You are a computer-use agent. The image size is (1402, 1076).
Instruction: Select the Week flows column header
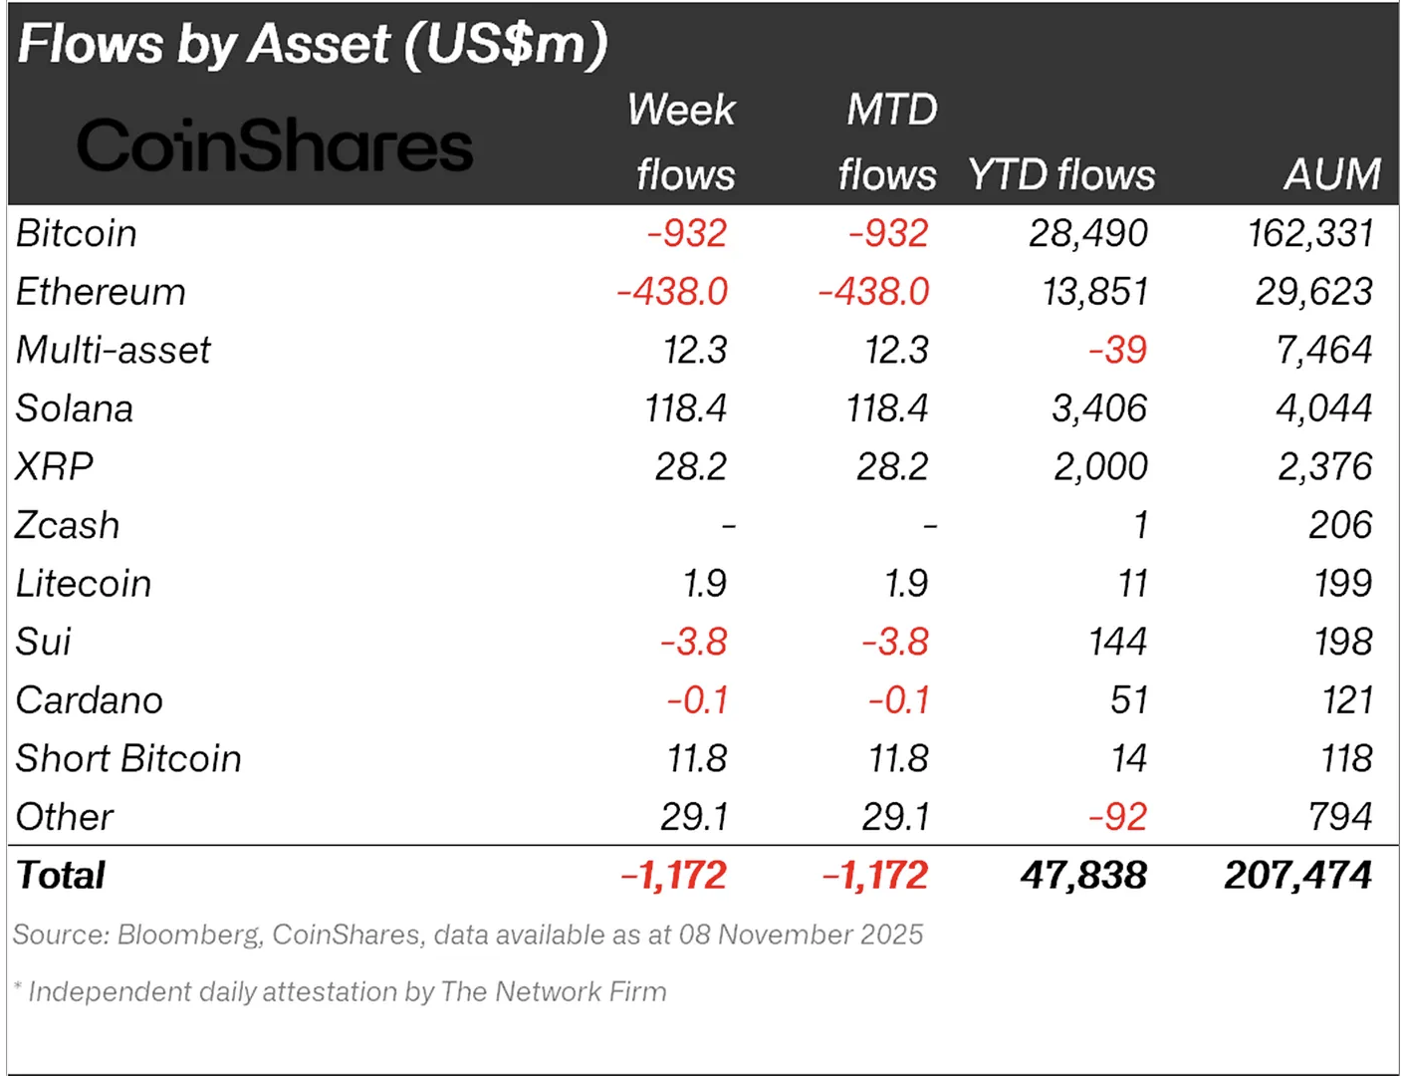point(682,141)
